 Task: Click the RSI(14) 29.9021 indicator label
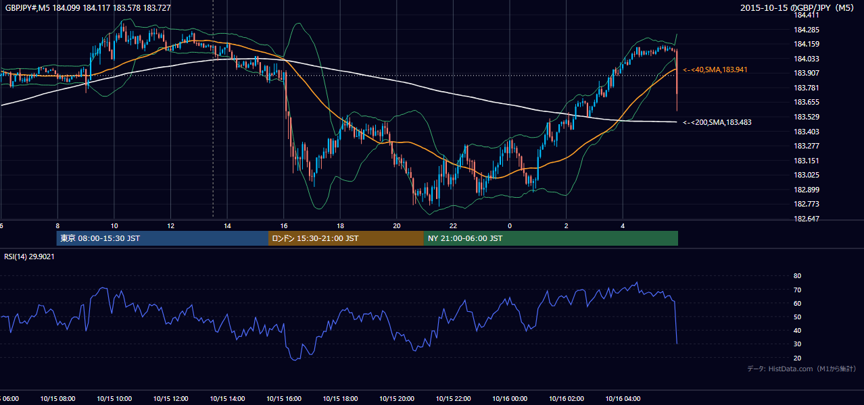[30, 256]
